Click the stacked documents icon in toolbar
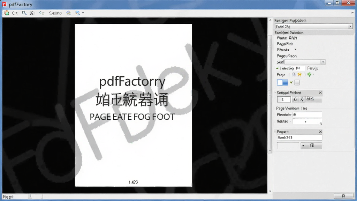Image resolution: width=357 pixels, height=201 pixels. [x=7, y=13]
